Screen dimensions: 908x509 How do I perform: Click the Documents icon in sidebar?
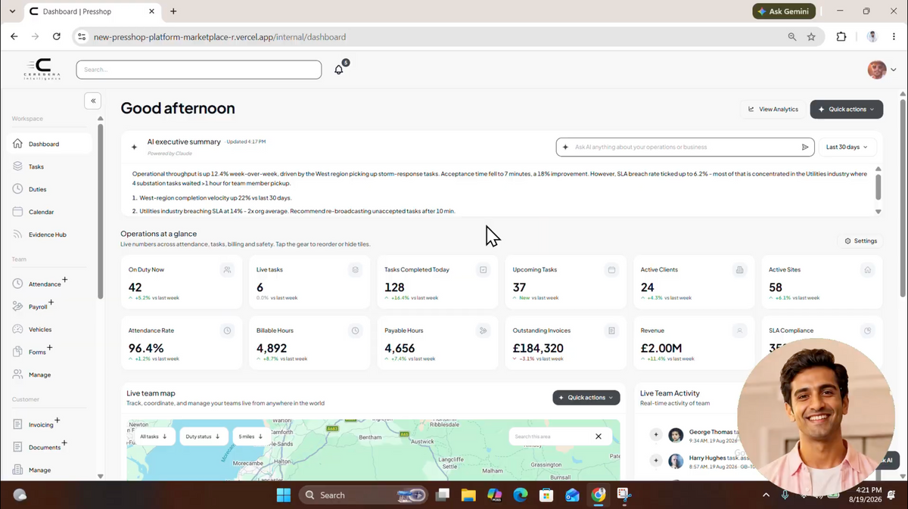[17, 447]
